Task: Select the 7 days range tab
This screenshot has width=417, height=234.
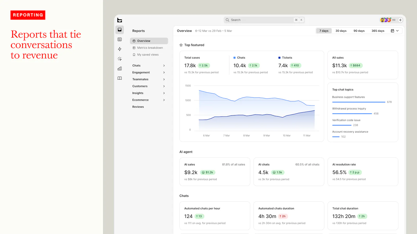Action: pyautogui.click(x=324, y=31)
